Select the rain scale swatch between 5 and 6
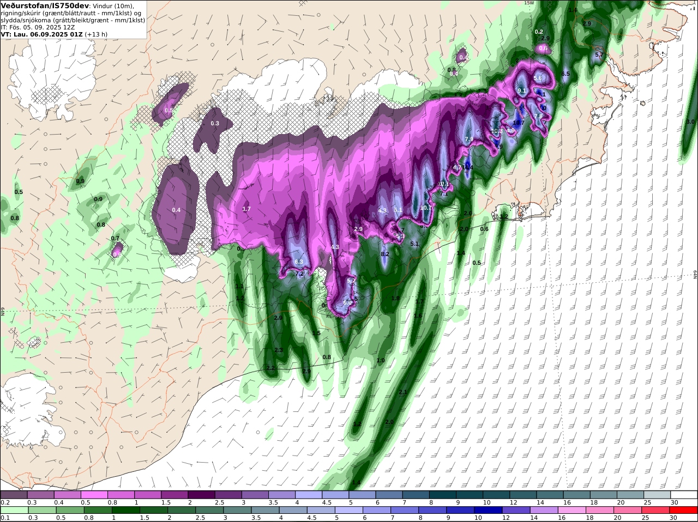This screenshot has height=522, width=698. click(348, 510)
